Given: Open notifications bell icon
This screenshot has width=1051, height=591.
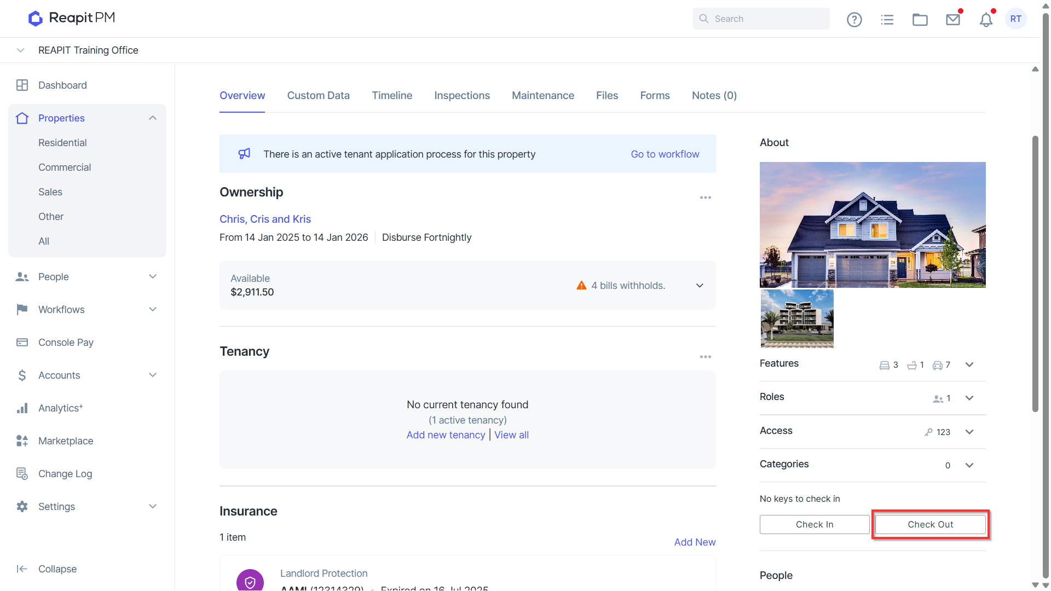Looking at the screenshot, I should click(986, 20).
